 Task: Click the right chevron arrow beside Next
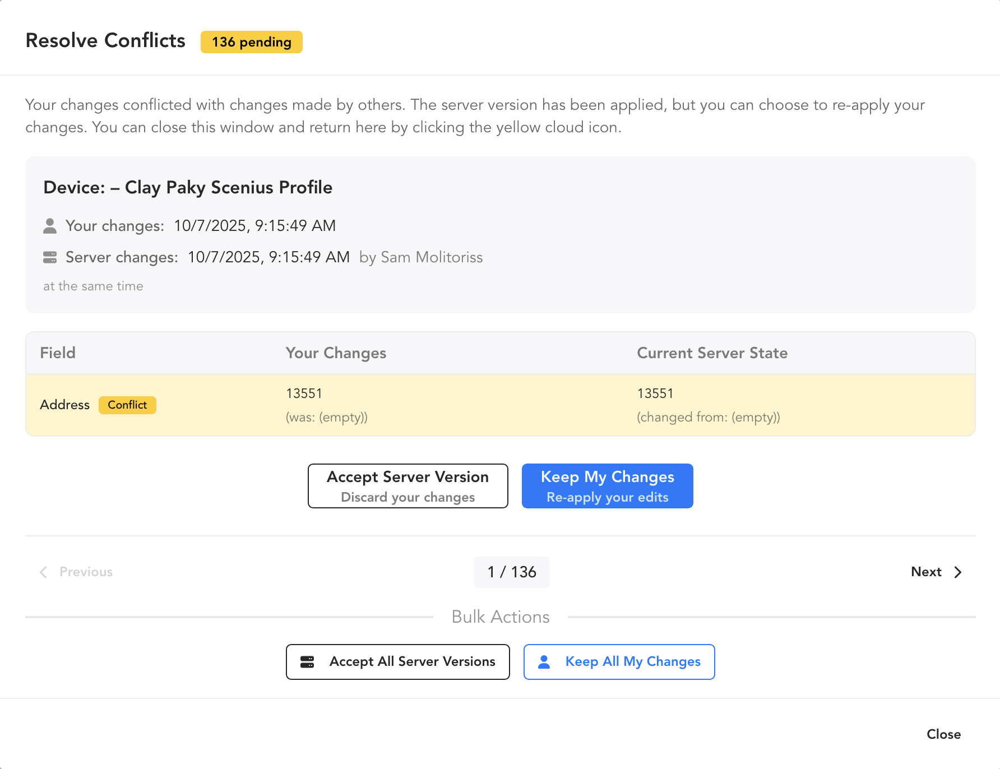(958, 572)
